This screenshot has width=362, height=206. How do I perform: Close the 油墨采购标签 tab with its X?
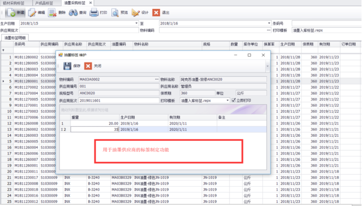(x=90, y=3)
